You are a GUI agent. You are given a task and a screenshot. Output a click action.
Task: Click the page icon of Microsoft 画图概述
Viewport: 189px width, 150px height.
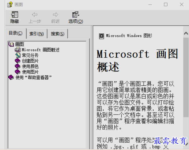17,50
